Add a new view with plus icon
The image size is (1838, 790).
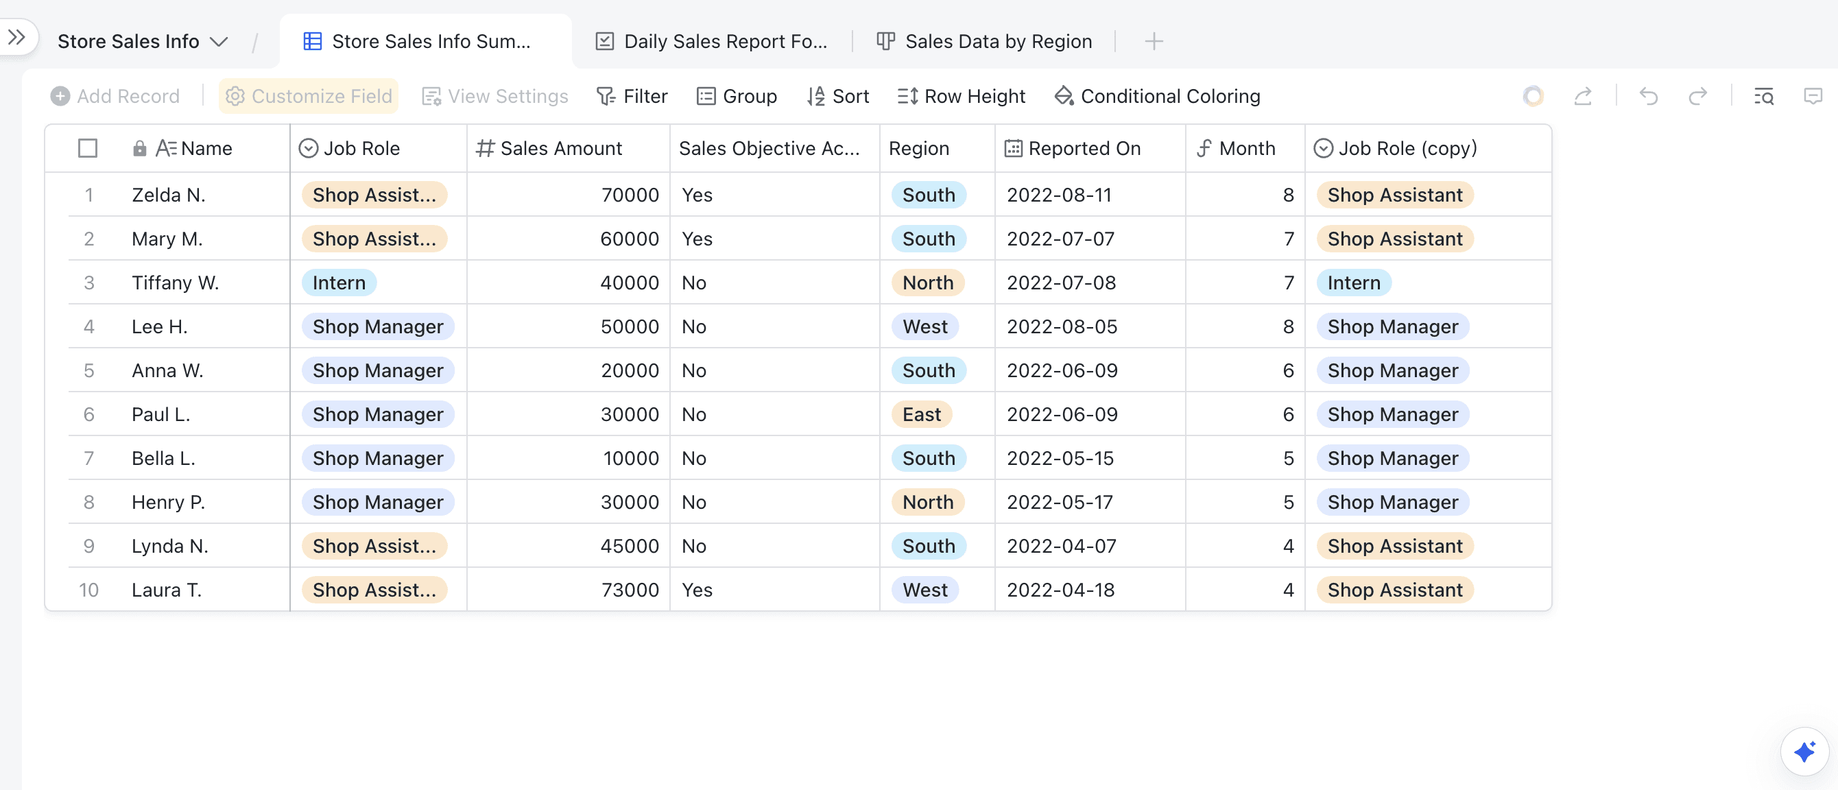[1153, 41]
